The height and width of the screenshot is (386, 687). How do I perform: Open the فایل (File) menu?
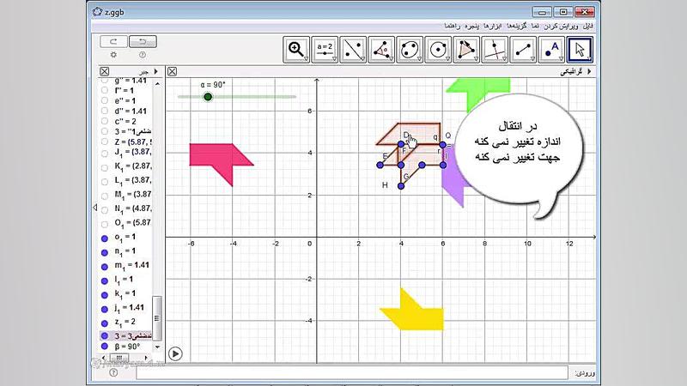pyautogui.click(x=587, y=27)
